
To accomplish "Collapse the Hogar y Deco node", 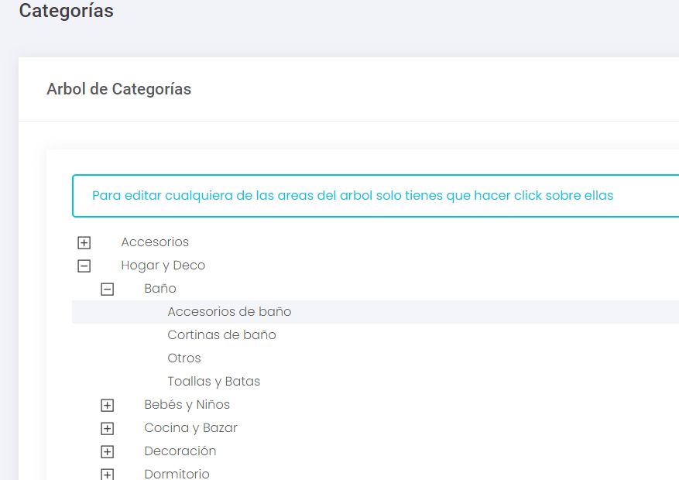I will coord(84,266).
